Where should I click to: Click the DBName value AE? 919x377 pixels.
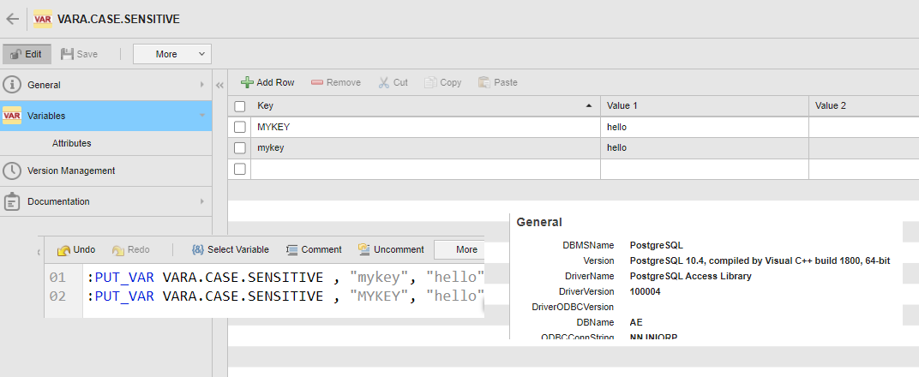[636, 322]
